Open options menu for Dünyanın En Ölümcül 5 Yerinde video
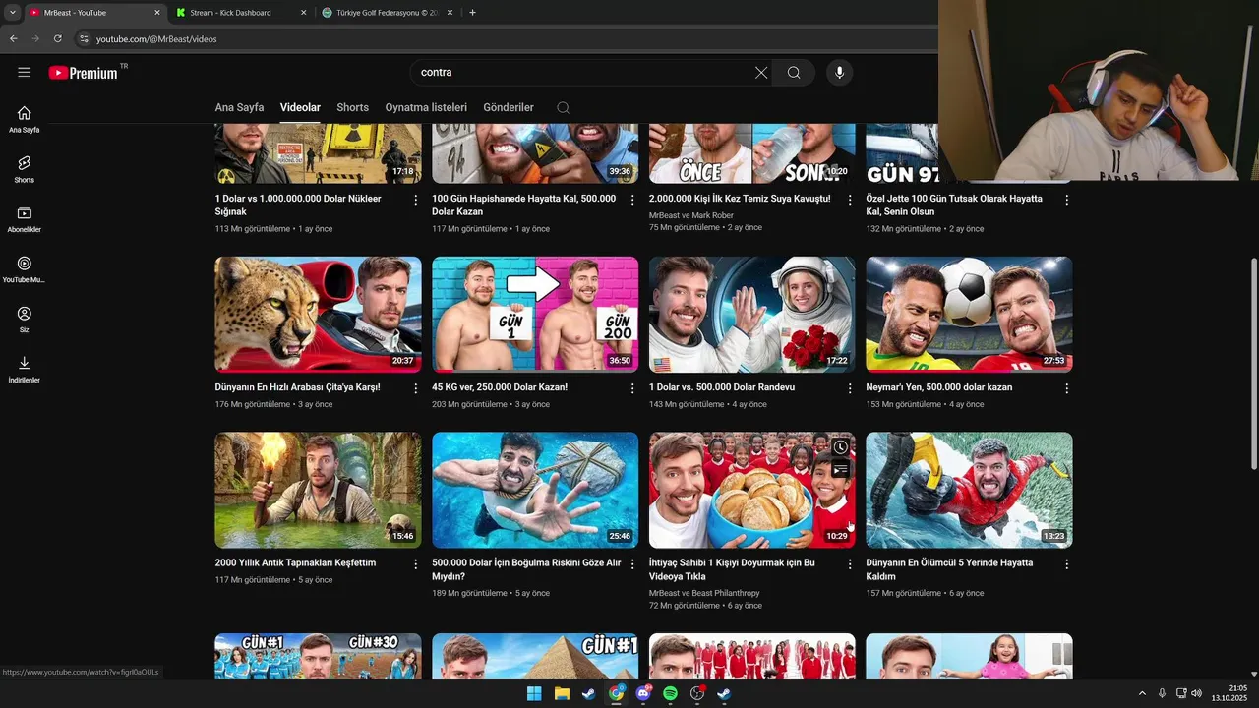The height and width of the screenshot is (708, 1259). pyautogui.click(x=1067, y=564)
